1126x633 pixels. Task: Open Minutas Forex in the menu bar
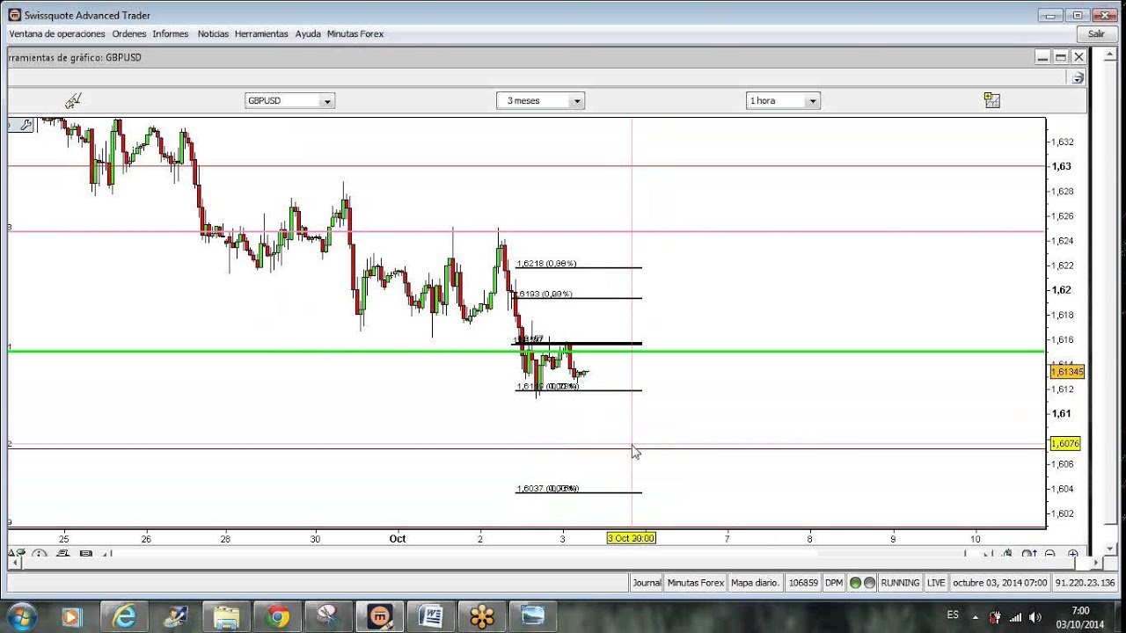coord(355,33)
